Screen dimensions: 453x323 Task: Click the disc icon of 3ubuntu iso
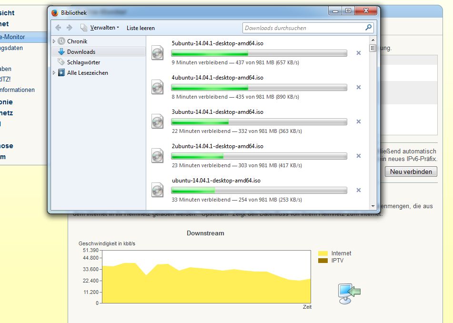tap(158, 121)
